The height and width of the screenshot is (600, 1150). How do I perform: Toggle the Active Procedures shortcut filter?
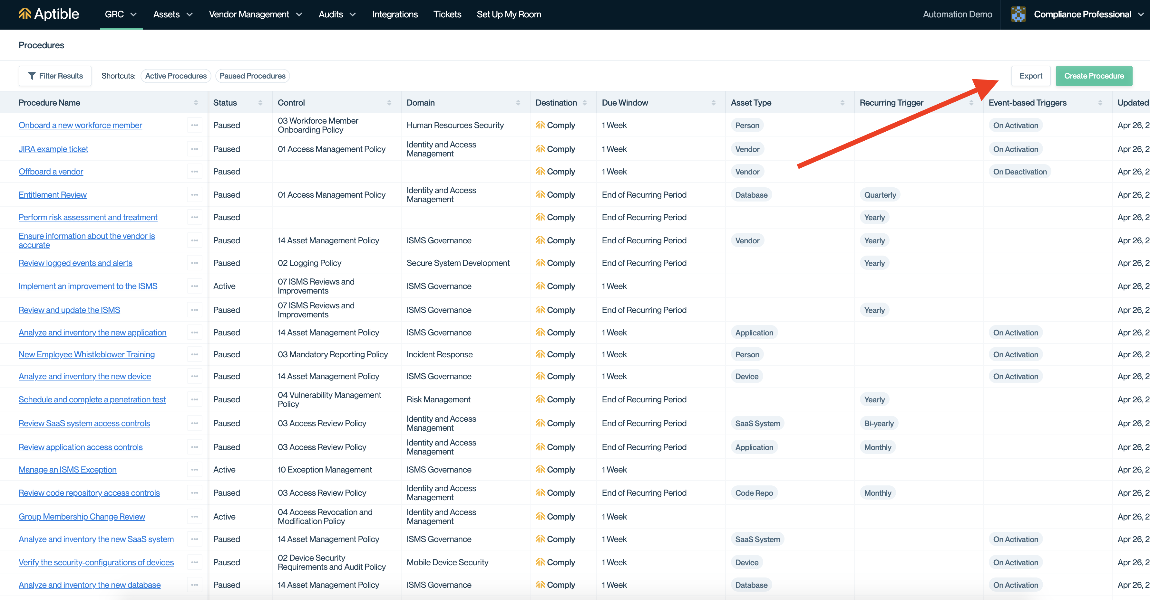176,76
